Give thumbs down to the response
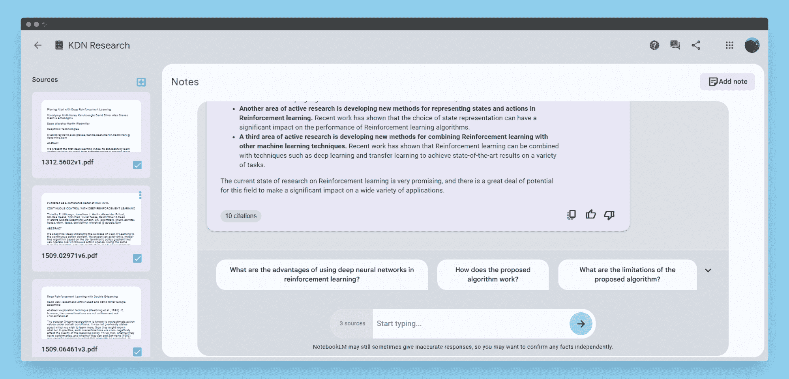789x379 pixels. 609,215
